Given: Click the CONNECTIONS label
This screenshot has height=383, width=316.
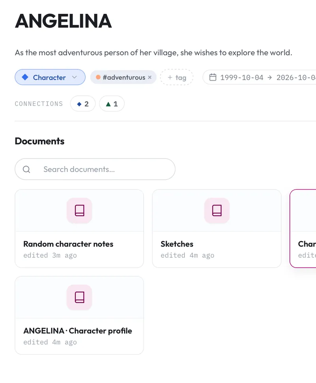Looking at the screenshot, I should click(x=39, y=104).
